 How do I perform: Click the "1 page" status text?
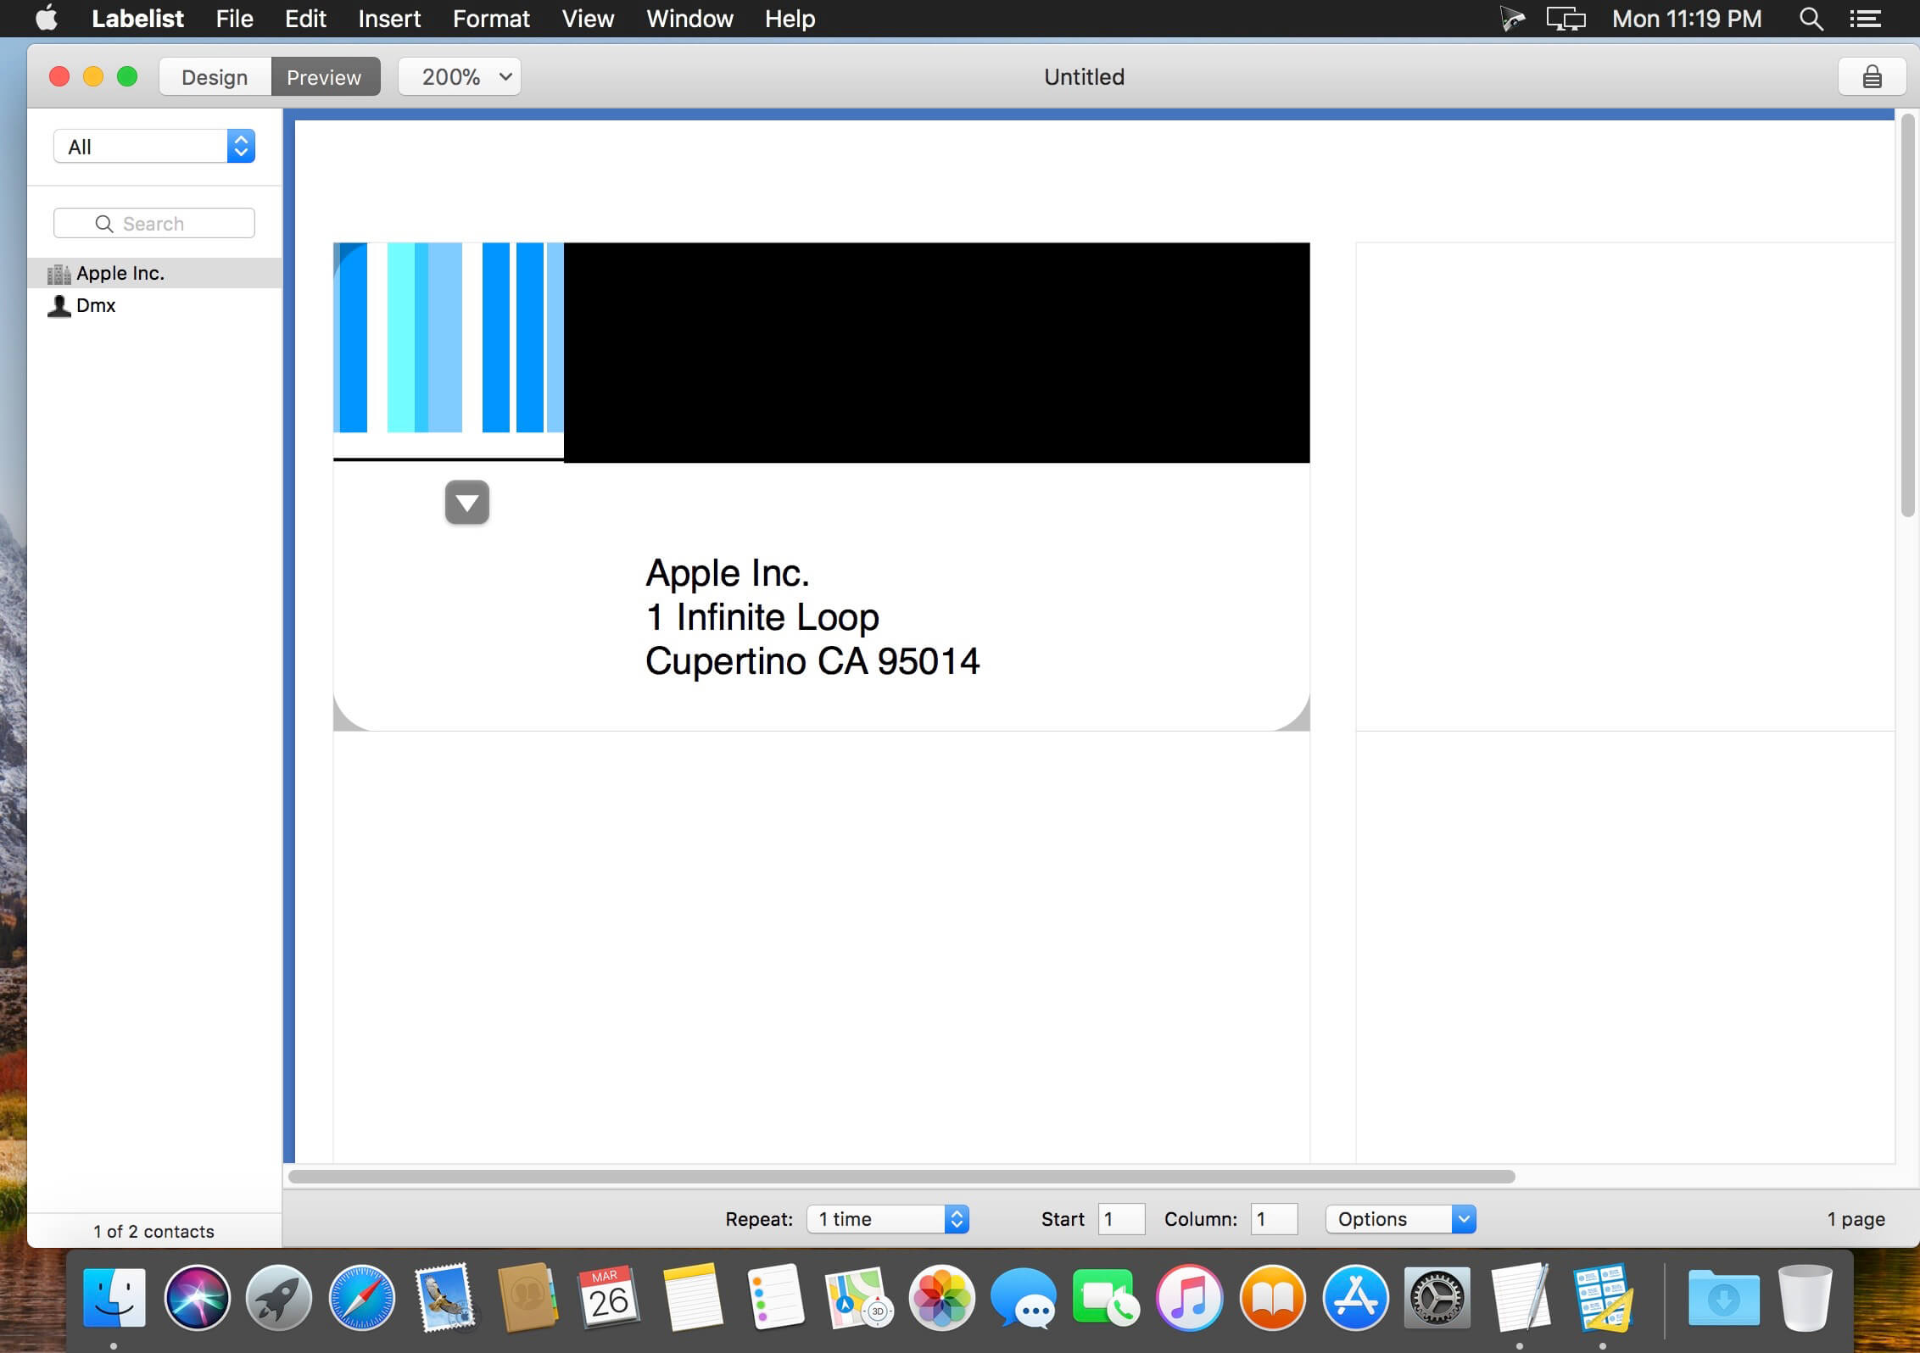(x=1856, y=1219)
